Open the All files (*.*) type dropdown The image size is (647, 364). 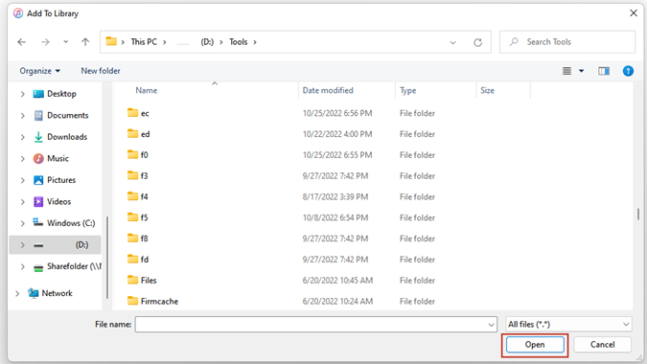click(x=568, y=325)
